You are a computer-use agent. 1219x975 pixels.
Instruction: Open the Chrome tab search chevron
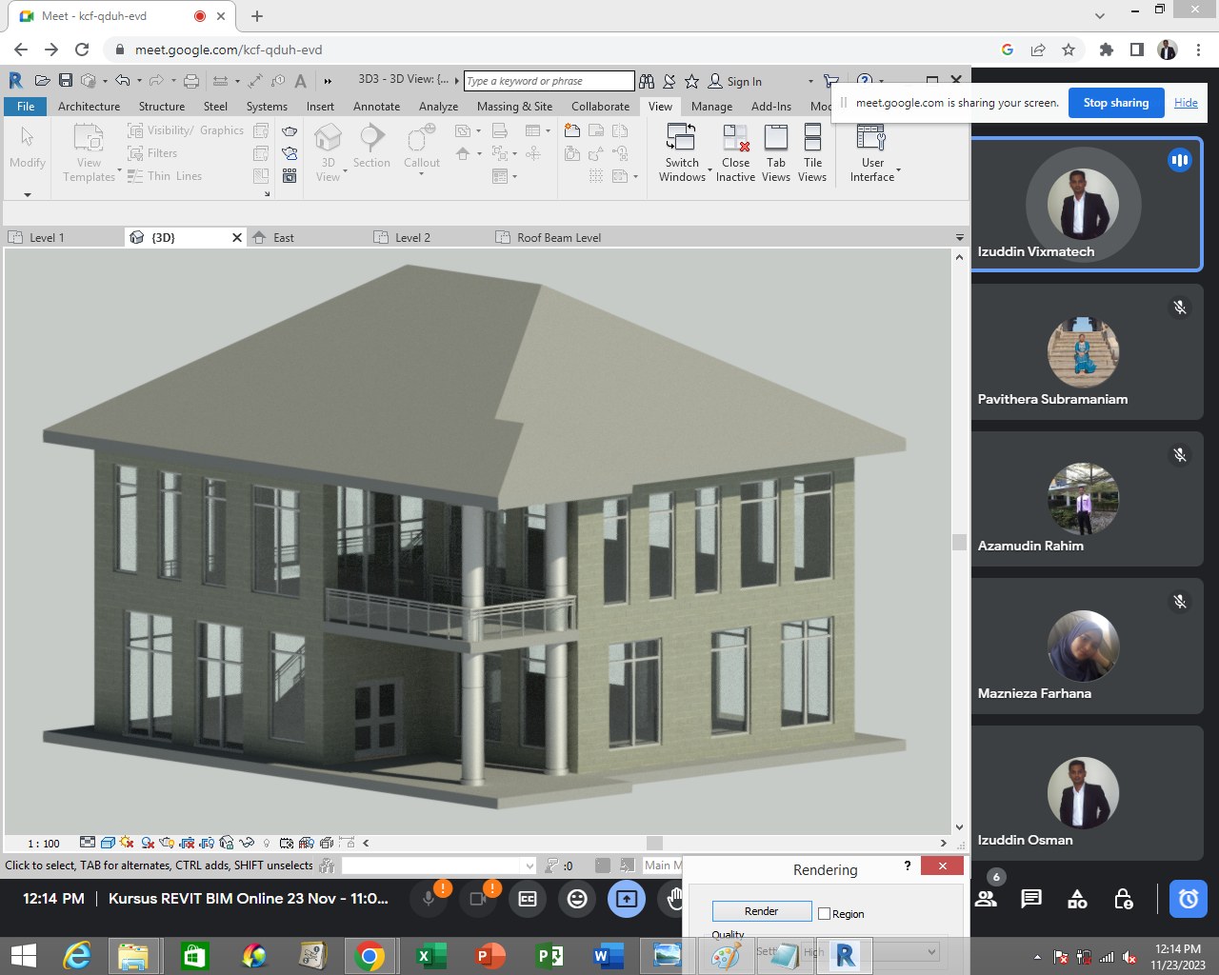pos(1100,16)
